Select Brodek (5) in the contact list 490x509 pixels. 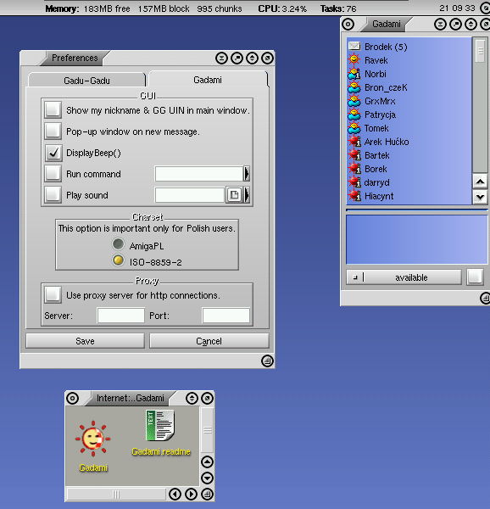(x=409, y=47)
